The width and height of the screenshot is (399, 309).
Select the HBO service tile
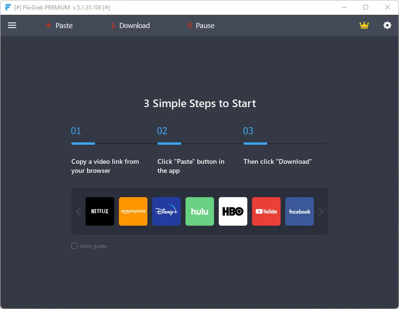tap(233, 211)
